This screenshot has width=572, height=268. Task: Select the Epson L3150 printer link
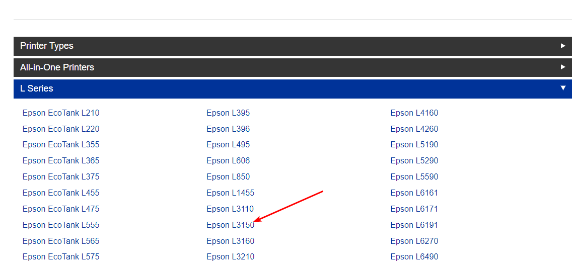(x=230, y=225)
